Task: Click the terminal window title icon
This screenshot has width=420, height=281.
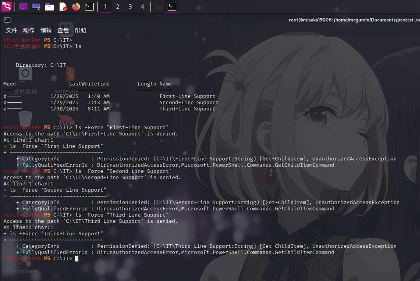Action: click(7, 20)
